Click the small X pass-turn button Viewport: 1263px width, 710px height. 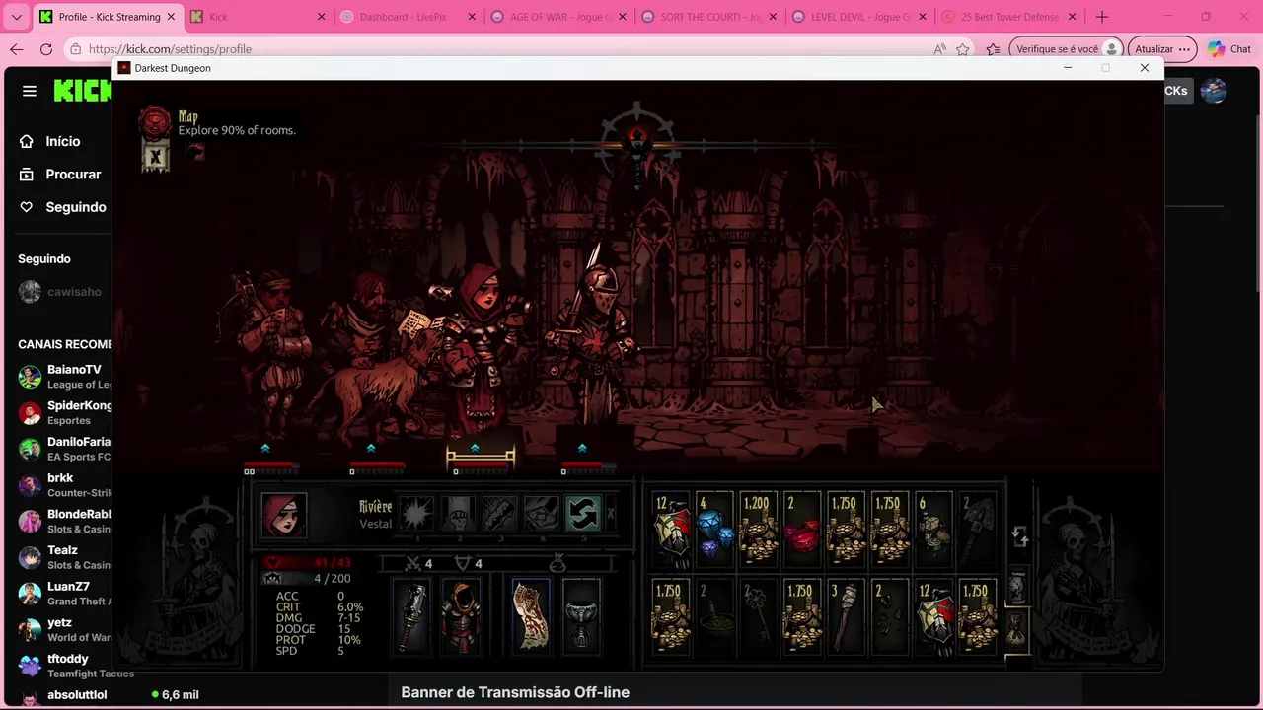click(610, 513)
